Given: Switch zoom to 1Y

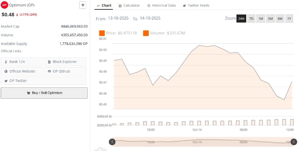Looking at the screenshot, I should 289,19.
